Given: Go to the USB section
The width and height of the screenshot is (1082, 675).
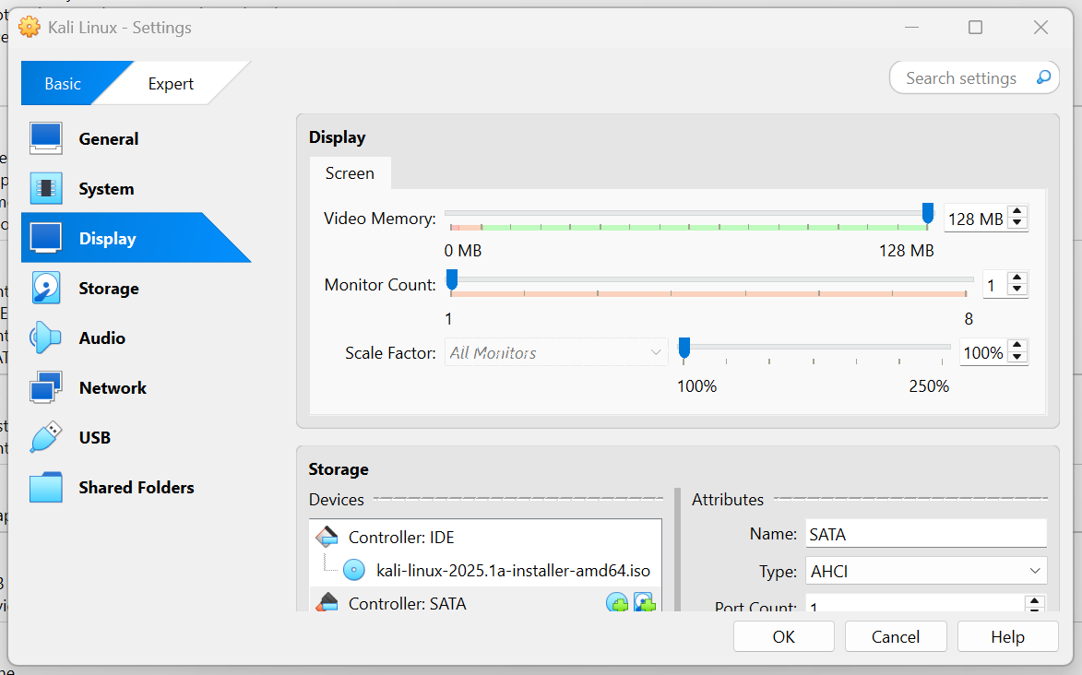Looking at the screenshot, I should coord(94,438).
